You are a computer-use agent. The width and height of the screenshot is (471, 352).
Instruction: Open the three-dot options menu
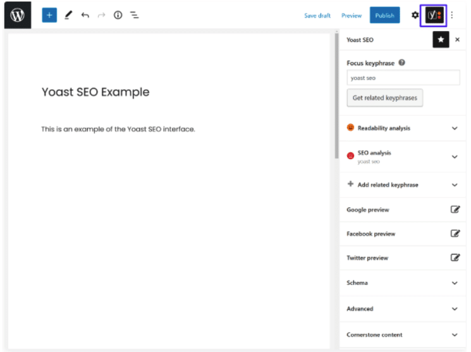[452, 15]
